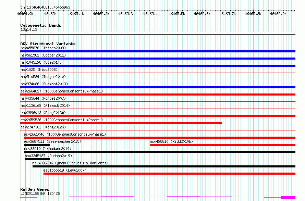Click the esv2664817 (1000GenomesConsortiumPhase1) label

pos(62,91)
